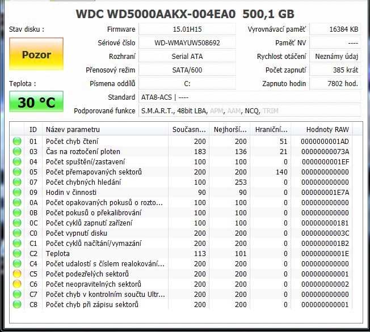Screen dimensions: 370x332
Task: Click the Současn... column header
Action: (189, 129)
